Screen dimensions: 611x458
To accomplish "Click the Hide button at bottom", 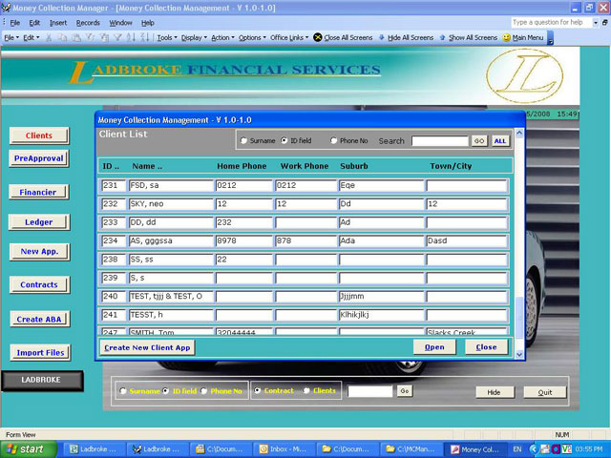I will click(x=495, y=392).
